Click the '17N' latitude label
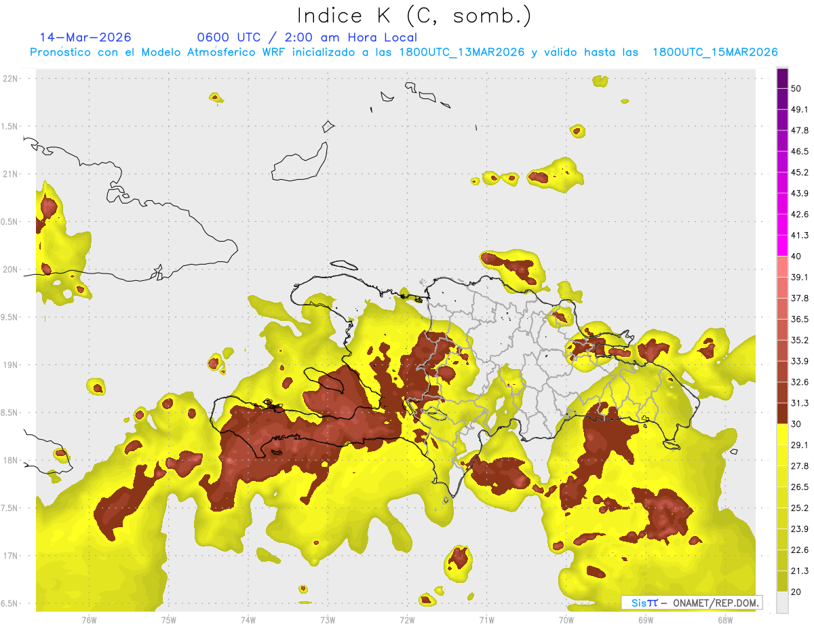This screenshot has height=629, width=814. [10, 556]
